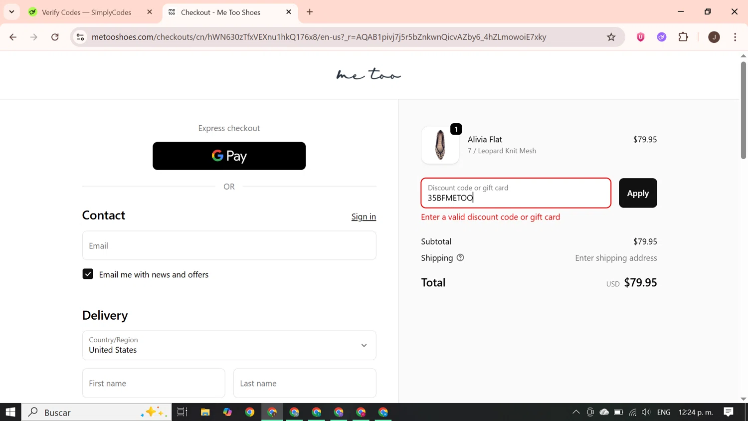Screen dimensions: 748x421
Task: Reload the checkout page
Action: tap(55, 37)
